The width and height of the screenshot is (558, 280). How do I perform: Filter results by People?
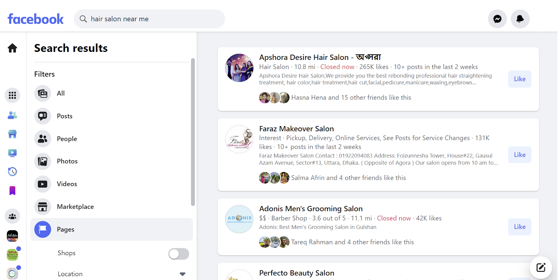112,139
